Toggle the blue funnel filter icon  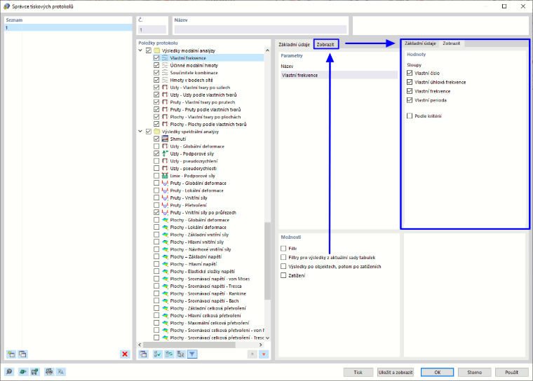(192, 354)
